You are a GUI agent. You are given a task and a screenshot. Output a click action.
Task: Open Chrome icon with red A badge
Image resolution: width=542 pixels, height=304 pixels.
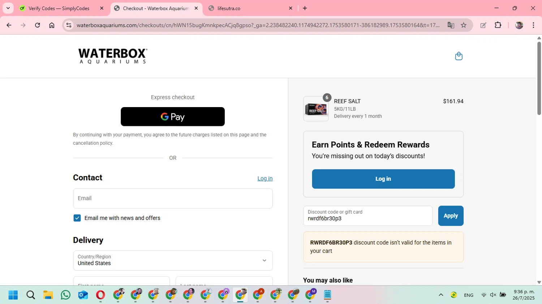pyautogui.click(x=258, y=295)
